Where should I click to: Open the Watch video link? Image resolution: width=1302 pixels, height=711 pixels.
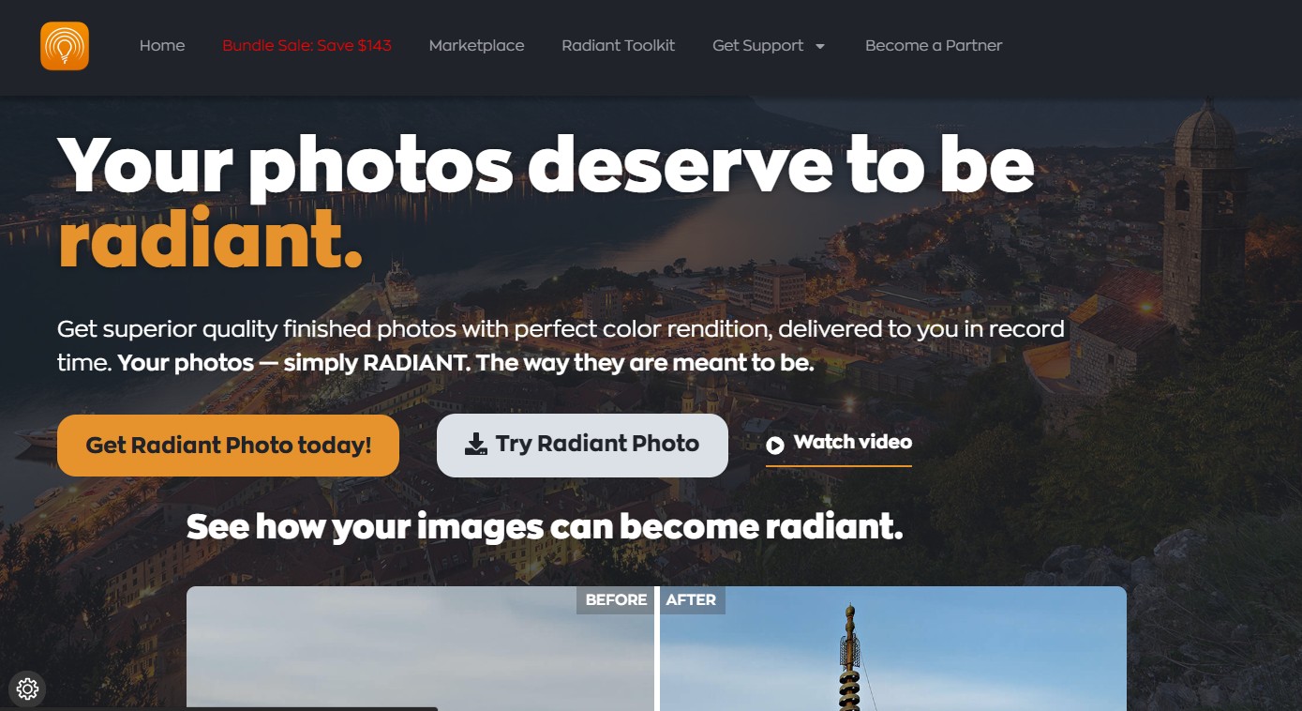(852, 442)
